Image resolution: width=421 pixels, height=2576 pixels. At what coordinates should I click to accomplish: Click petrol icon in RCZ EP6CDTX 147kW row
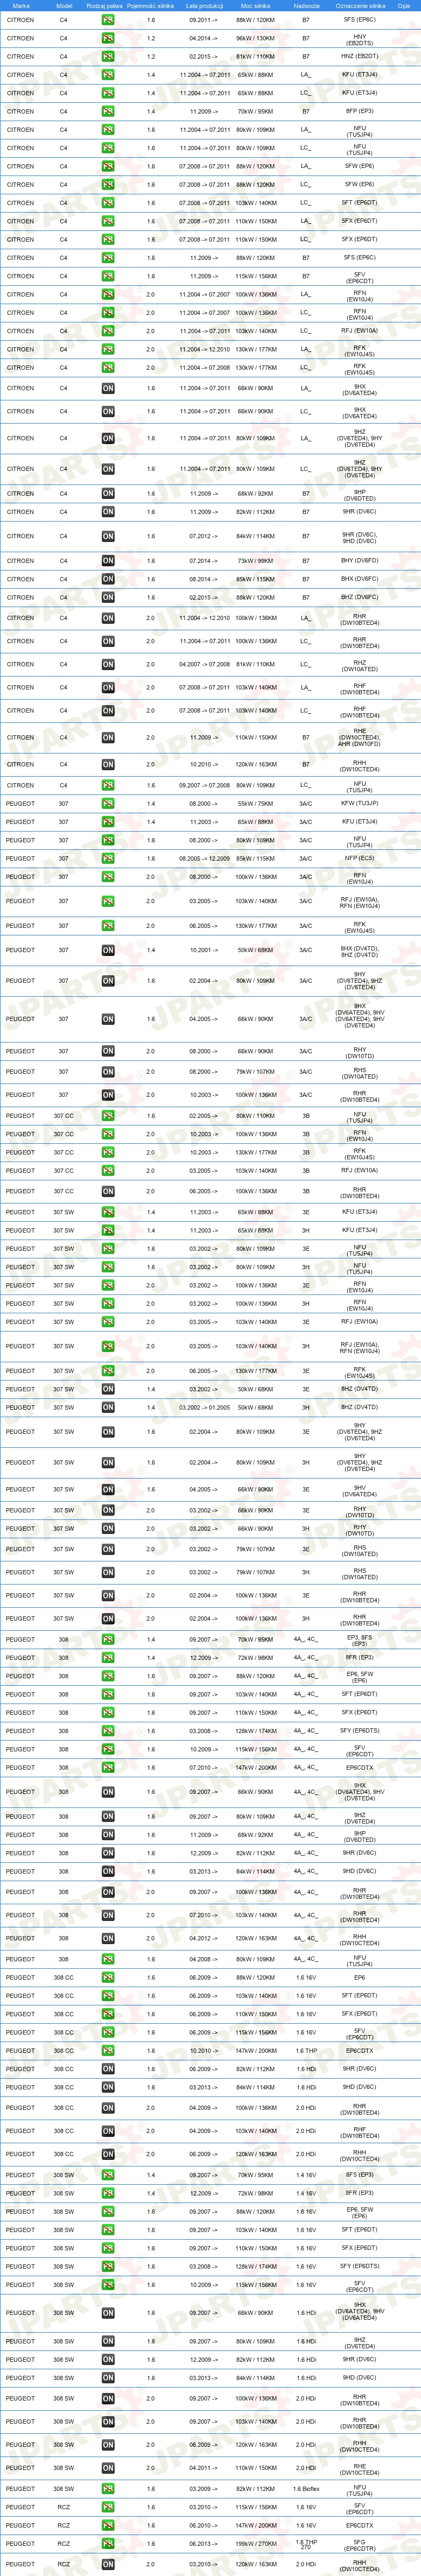pyautogui.click(x=108, y=2526)
